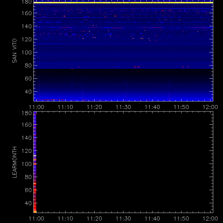This screenshot has width=223, height=223.
Task: Choose the 100 frequency label of LEARMONTH plot
Action: (x=26, y=164)
